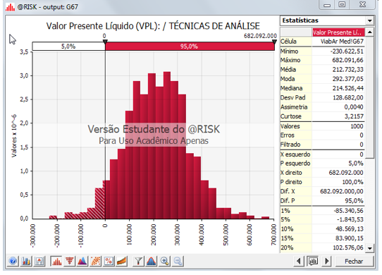The width and height of the screenshot is (382, 275).
Task: Open the help icon in toolbar
Action: [x=13, y=262]
